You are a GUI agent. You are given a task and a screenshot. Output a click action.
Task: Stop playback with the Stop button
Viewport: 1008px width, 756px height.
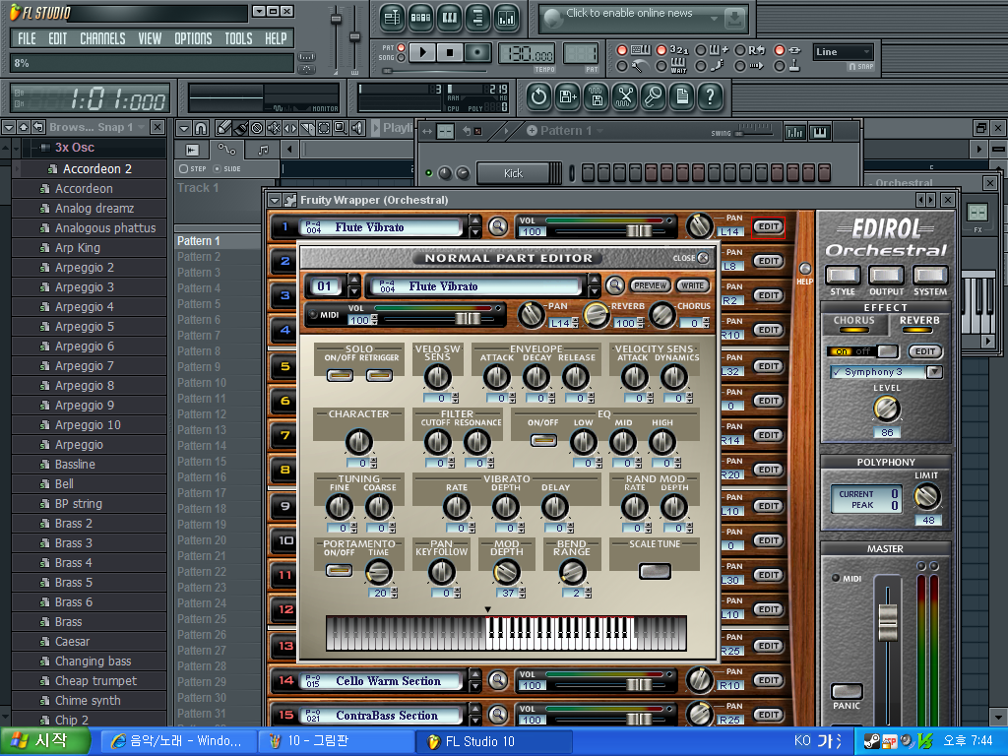tap(450, 52)
